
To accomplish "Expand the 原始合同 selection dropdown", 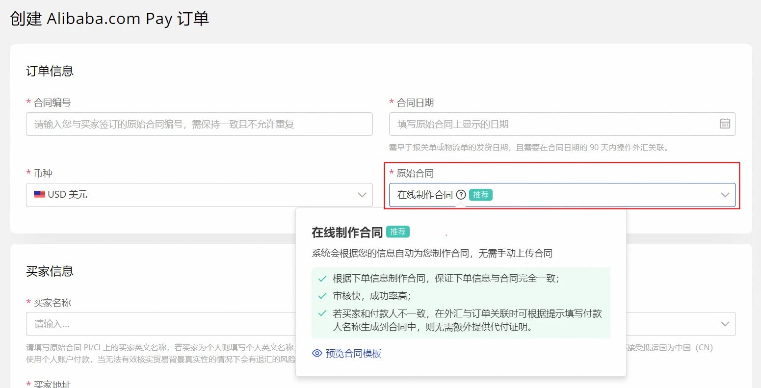I will pyautogui.click(x=725, y=195).
